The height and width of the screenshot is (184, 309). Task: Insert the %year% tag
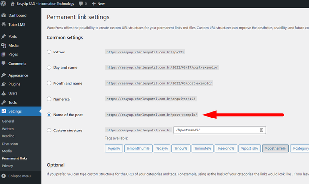pyautogui.click(x=114, y=148)
